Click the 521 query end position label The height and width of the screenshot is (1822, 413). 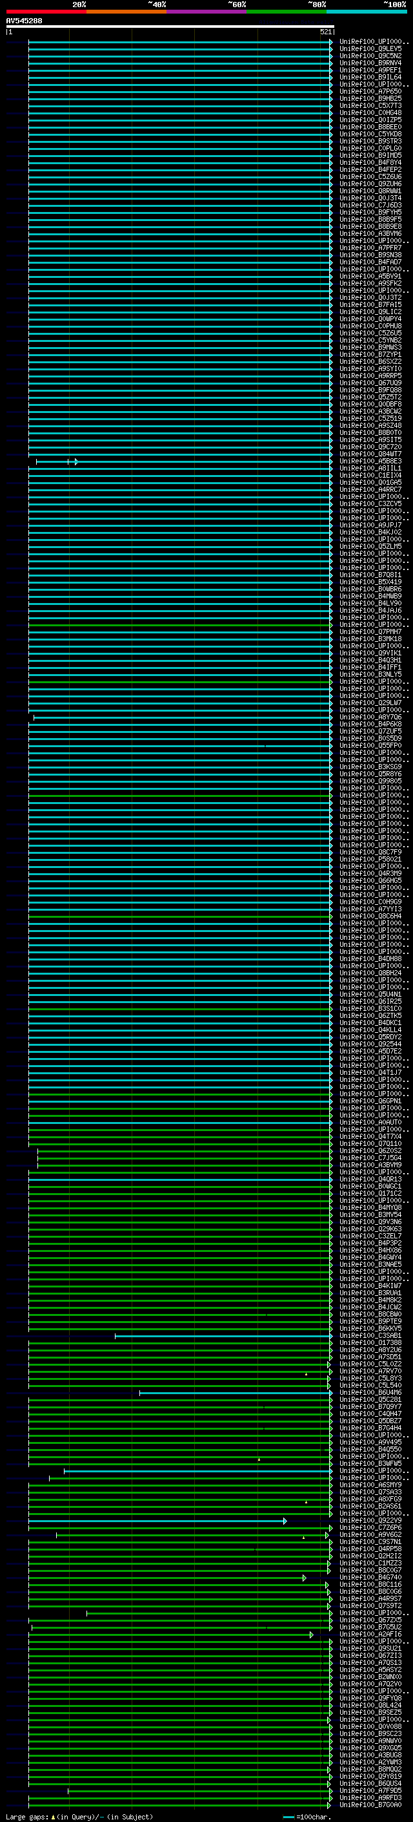(x=325, y=32)
